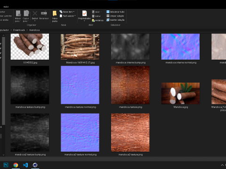Click Abrir in the ribbon Abrir group
The height and width of the screenshot is (169, 226).
pyautogui.click(x=96, y=12)
